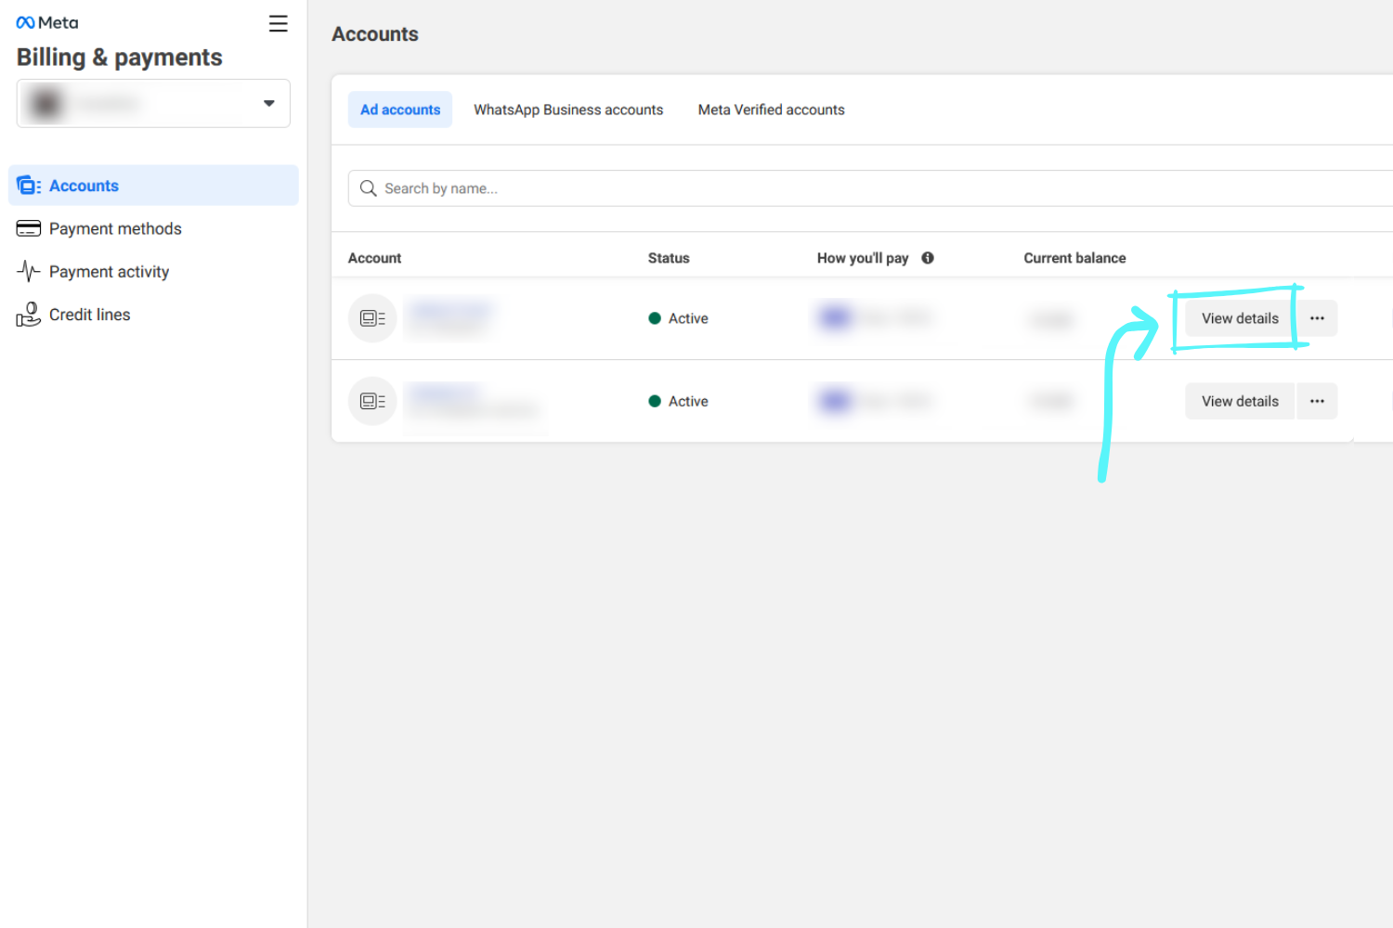
Task: Open more options for second account
Action: pyautogui.click(x=1317, y=401)
